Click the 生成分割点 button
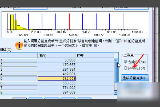This screenshot has height=107, width=160. pyautogui.click(x=135, y=78)
